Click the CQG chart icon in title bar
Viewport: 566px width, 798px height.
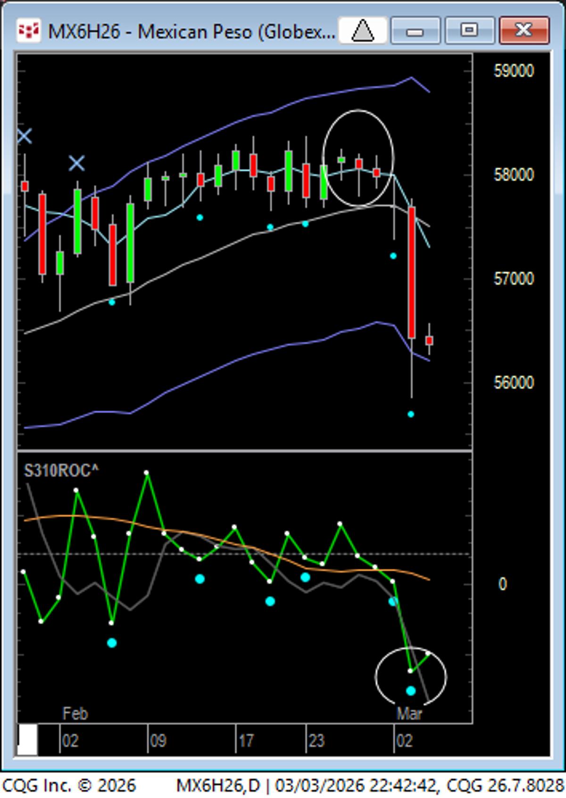coord(28,31)
